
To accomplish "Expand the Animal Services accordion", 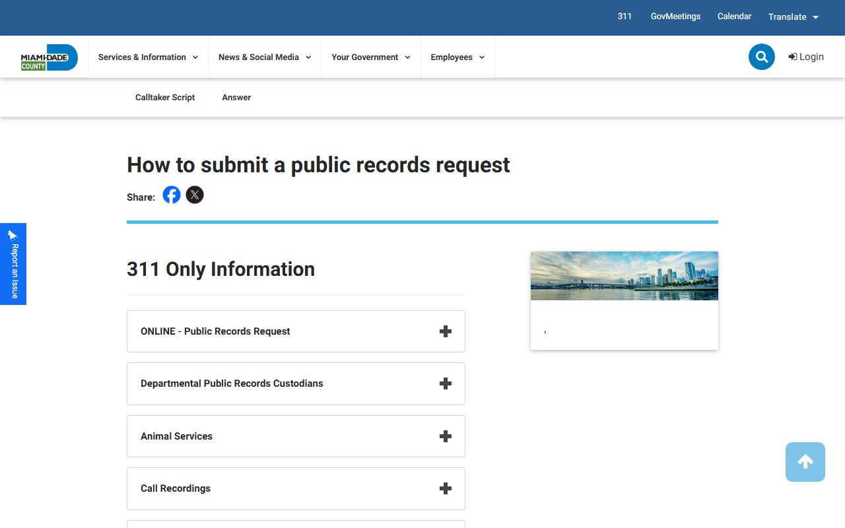I will pos(296,436).
